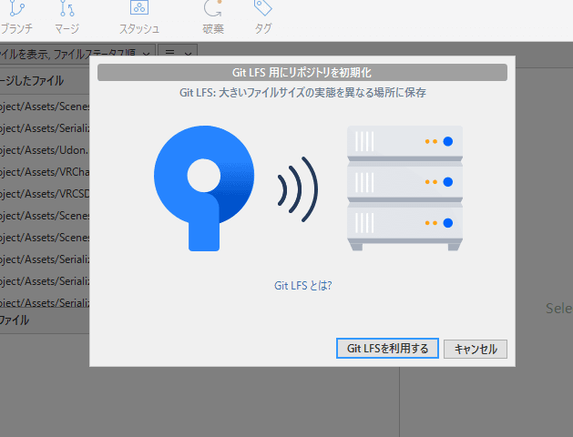Click the dialog title bar Git LFS 用にリポジトリを初期化
The image size is (573, 437).
tap(302, 72)
